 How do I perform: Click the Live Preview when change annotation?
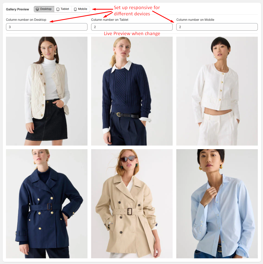(x=132, y=34)
